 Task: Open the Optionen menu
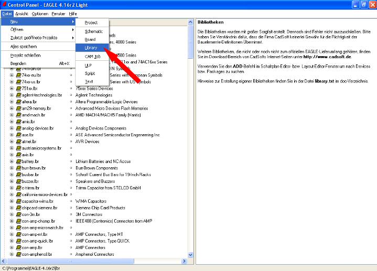tap(39, 14)
